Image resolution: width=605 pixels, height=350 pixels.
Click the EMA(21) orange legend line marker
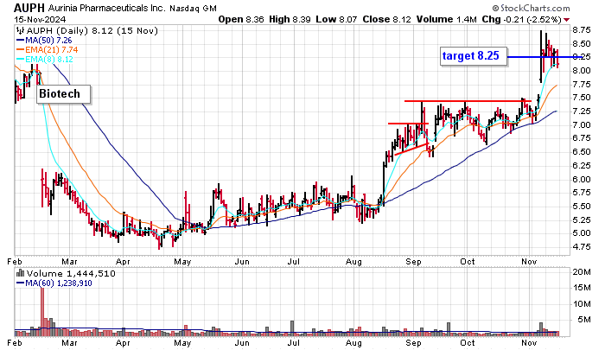(x=20, y=50)
